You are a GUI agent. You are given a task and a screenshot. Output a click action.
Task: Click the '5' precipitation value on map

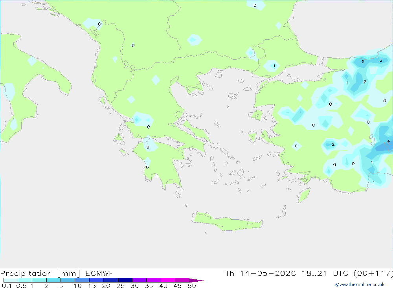(363, 62)
